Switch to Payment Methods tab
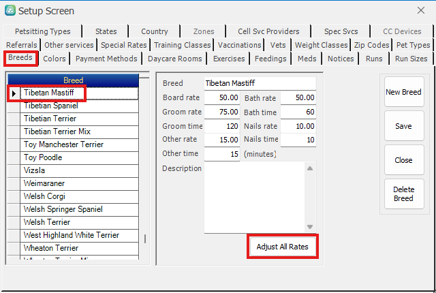This screenshot has height=293, width=436. (x=106, y=59)
